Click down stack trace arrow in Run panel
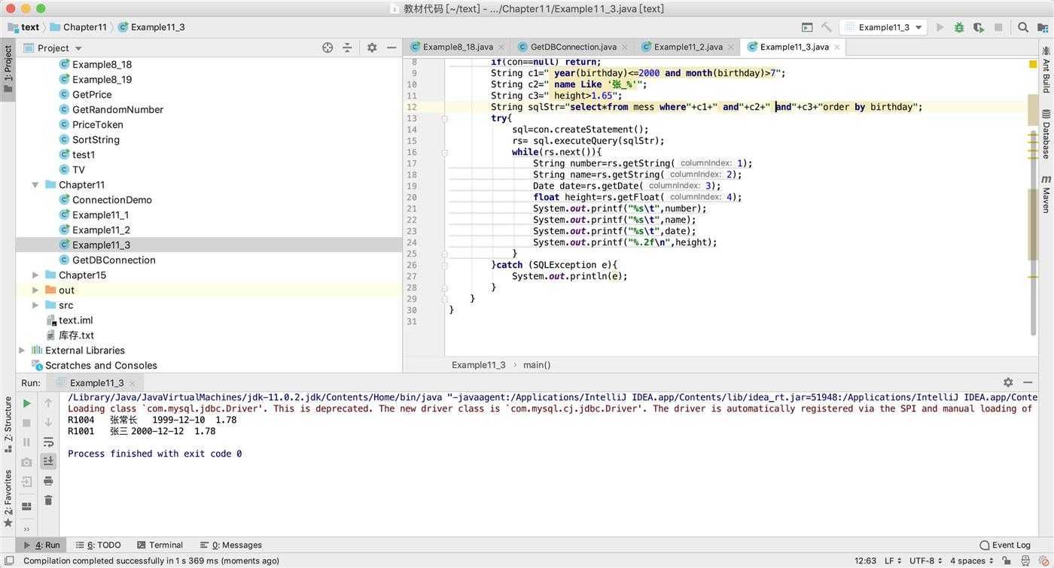Image resolution: width=1054 pixels, height=568 pixels. coord(48,423)
